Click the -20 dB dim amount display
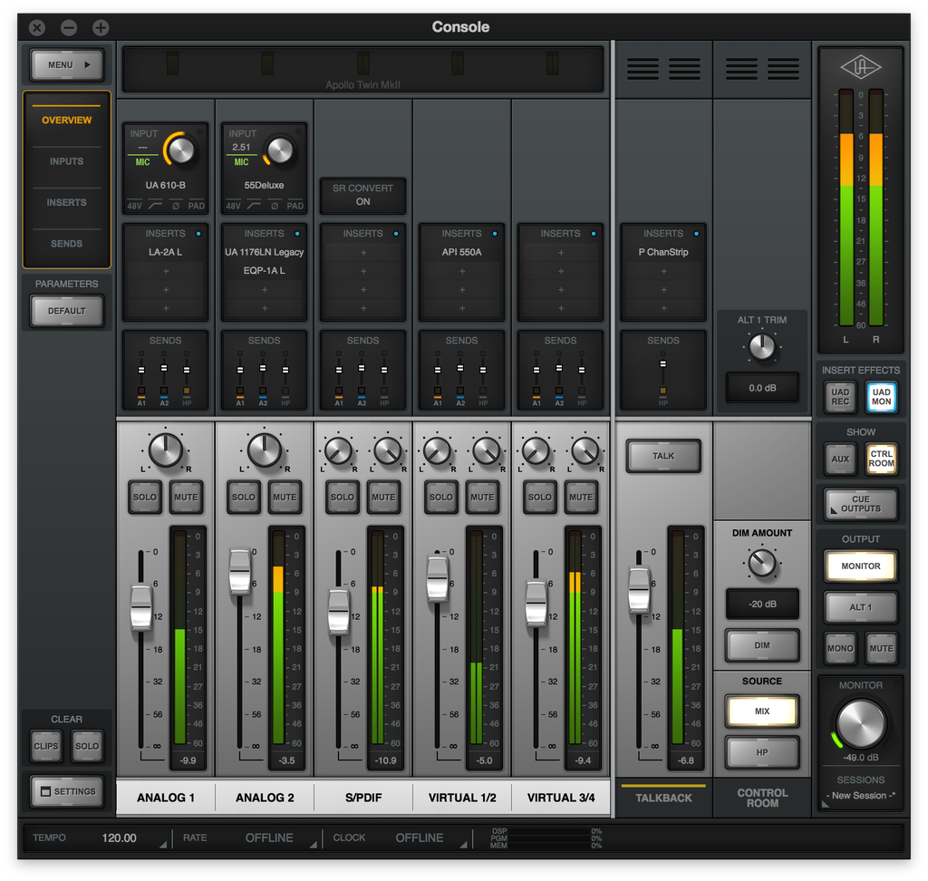Screen dimensions: 928x881 [x=762, y=604]
